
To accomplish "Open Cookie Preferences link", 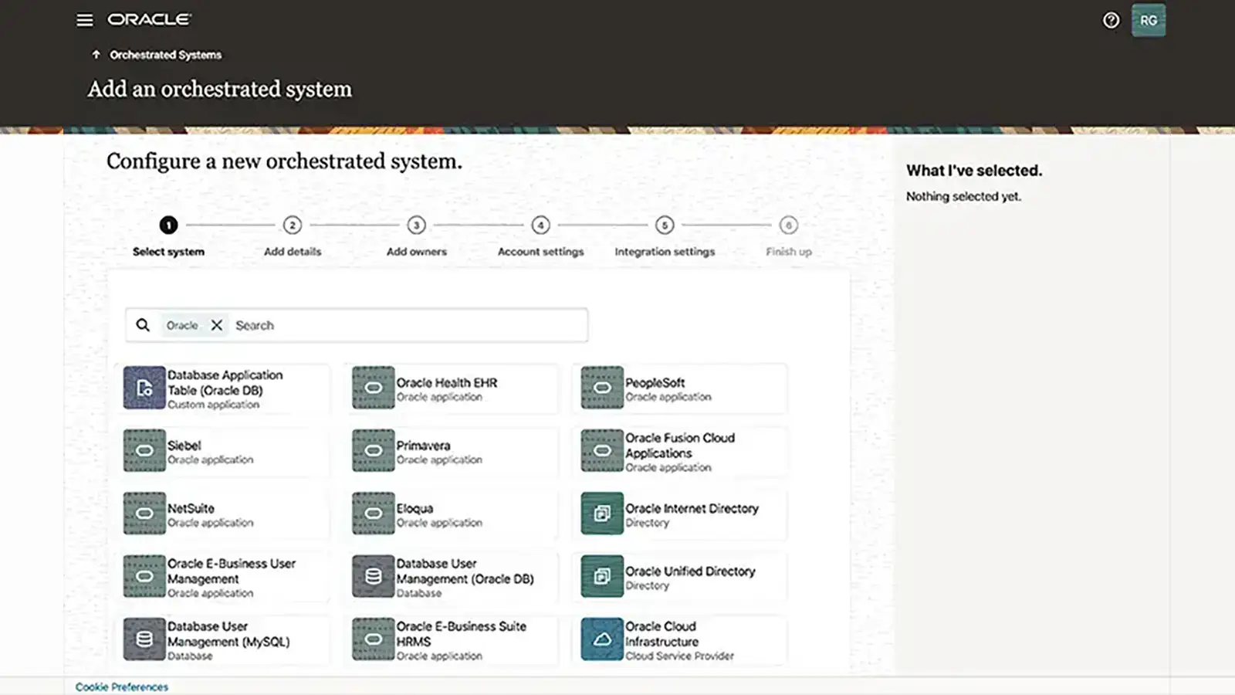I will pos(122,687).
